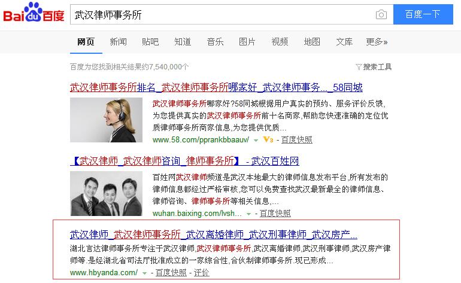Click the V3 credibility badge icon
The height and width of the screenshot is (283, 461).
pyautogui.click(x=268, y=139)
